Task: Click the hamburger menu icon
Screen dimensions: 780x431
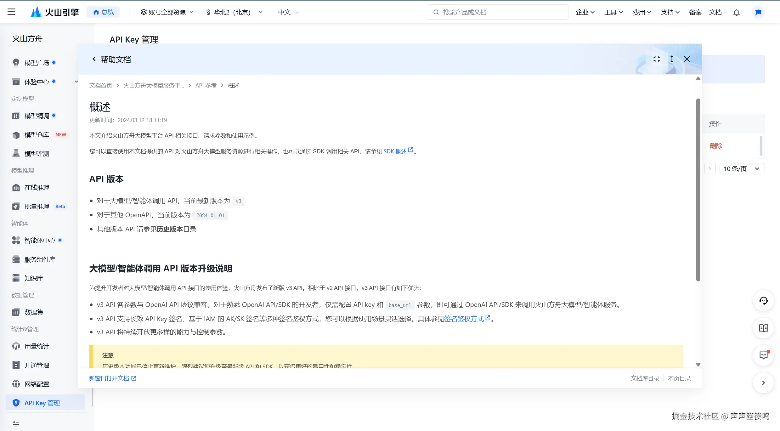Action: tap(11, 12)
